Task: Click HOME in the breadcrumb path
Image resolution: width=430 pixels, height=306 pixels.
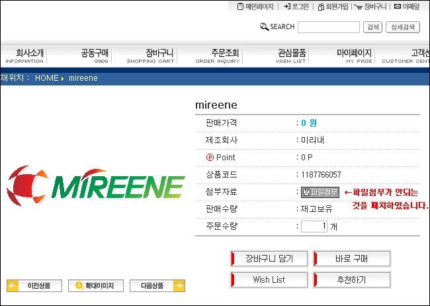Action: (x=47, y=78)
